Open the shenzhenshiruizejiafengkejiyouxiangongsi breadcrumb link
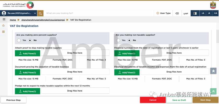Image resolution: width=219 pixels, height=104 pixels. [x=43, y=20]
